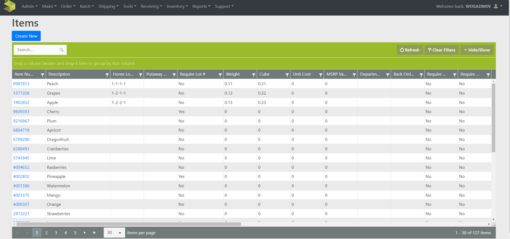510x239 pixels.
Task: Expand the items per page dropdown
Action: coord(120,233)
